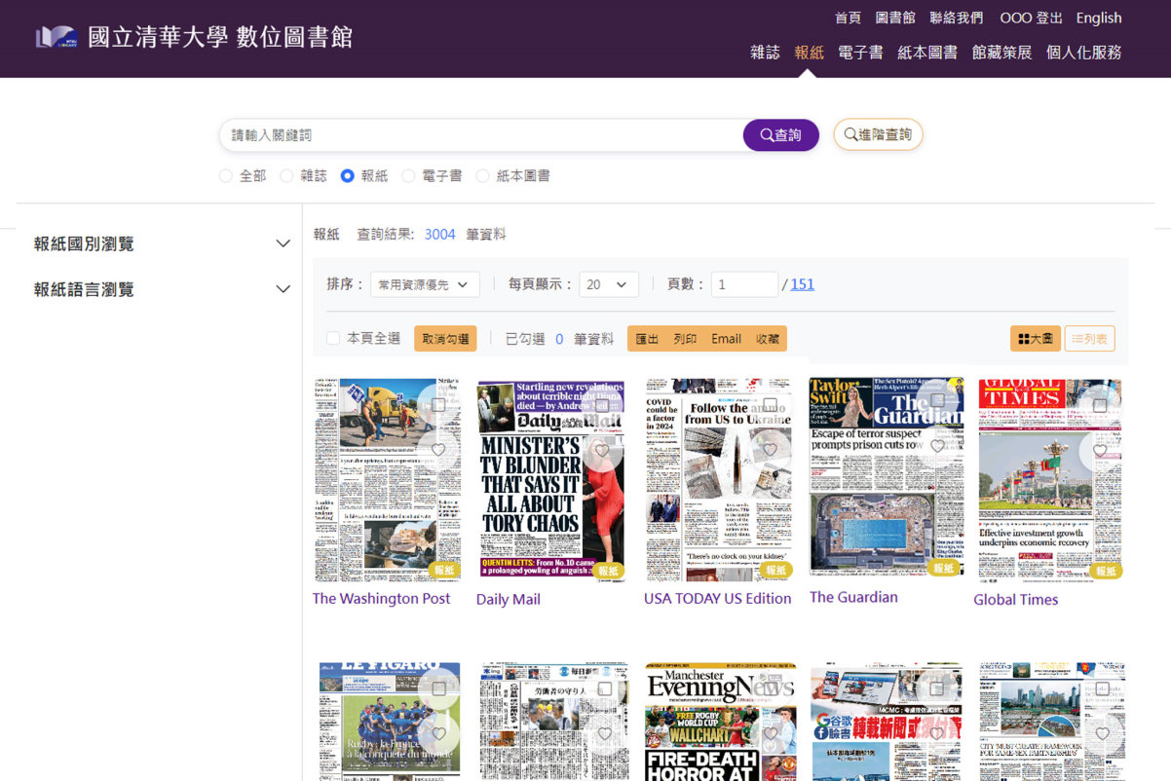
Task: Click 取消勾選 to clear selections
Action: coord(445,339)
